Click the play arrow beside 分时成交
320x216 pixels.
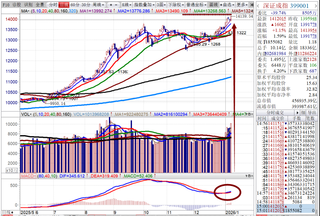[297, 113]
